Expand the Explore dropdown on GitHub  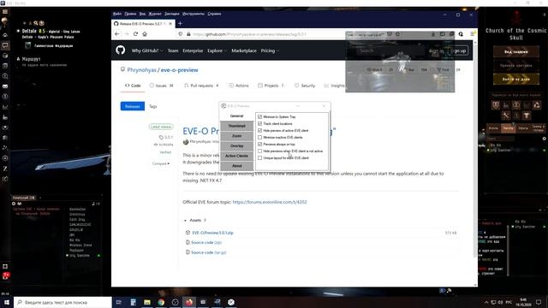(x=217, y=50)
